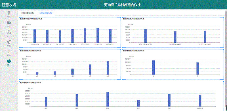Click the 公 bar in gender chart
This screenshot has width=227, height=111.
coord(154,68)
